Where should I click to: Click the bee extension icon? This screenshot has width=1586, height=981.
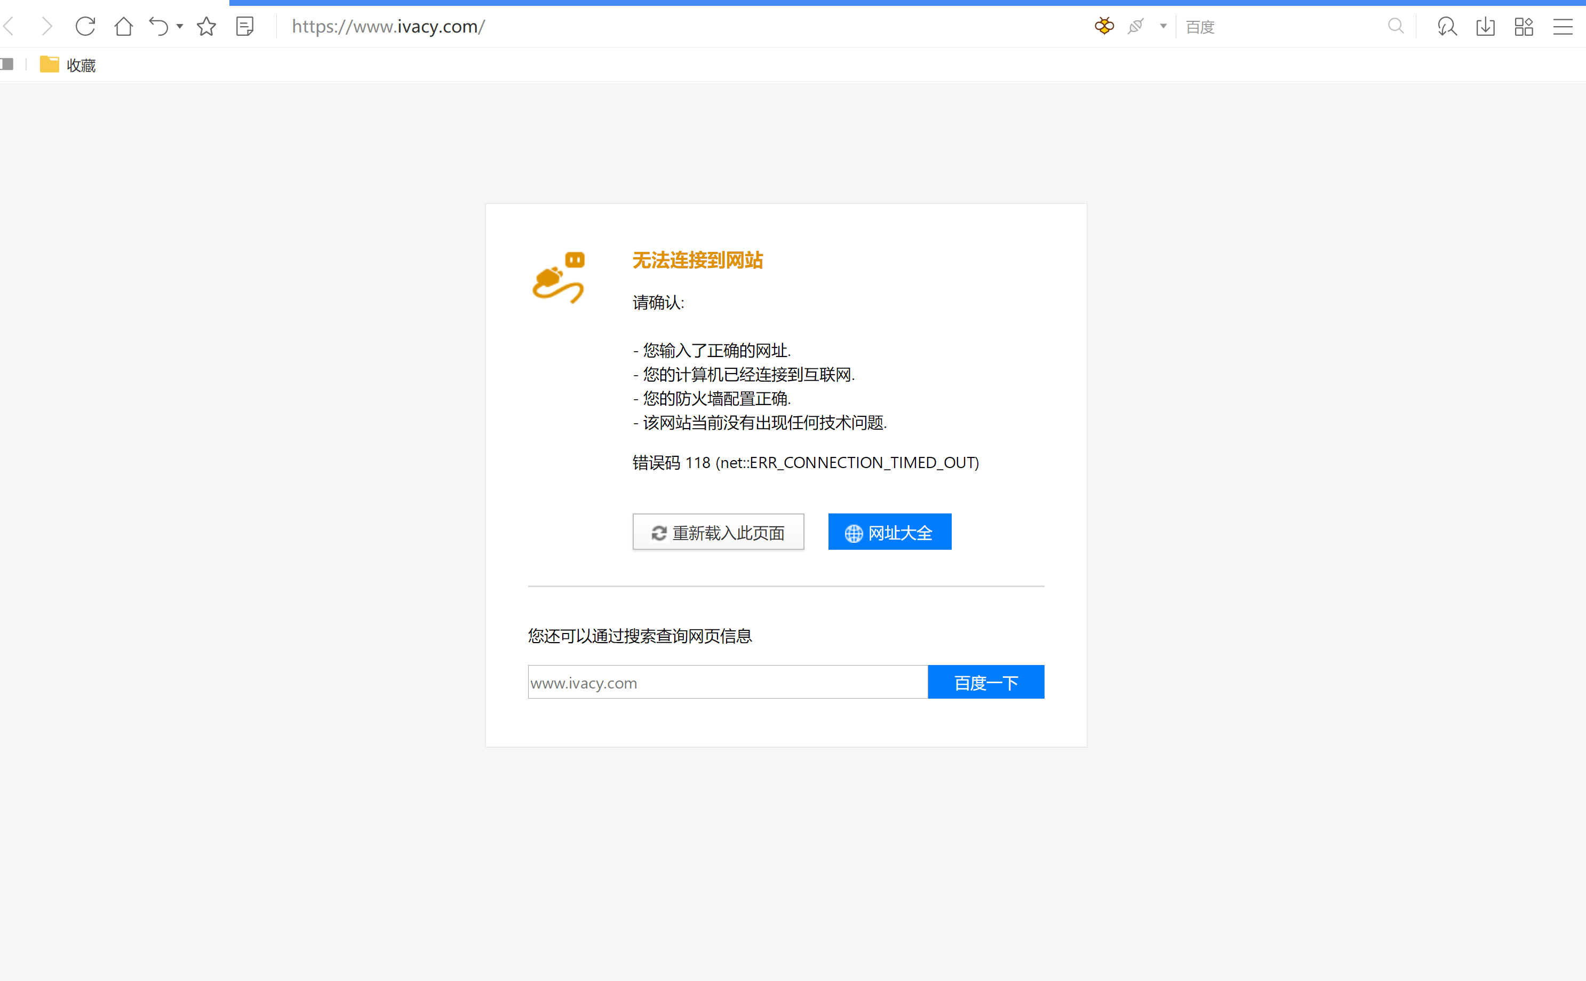(x=1104, y=27)
